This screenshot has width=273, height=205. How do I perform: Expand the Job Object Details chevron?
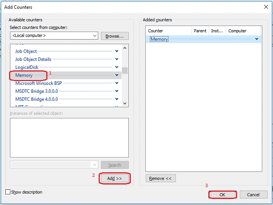[x=117, y=59]
